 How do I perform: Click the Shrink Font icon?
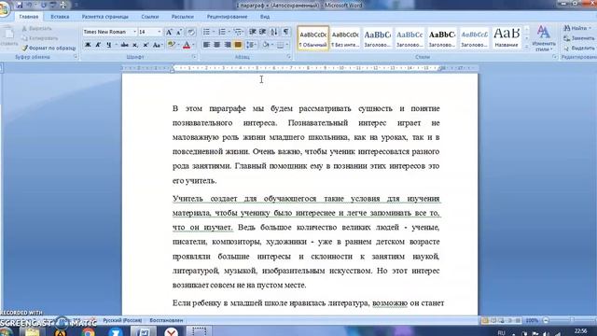point(179,32)
